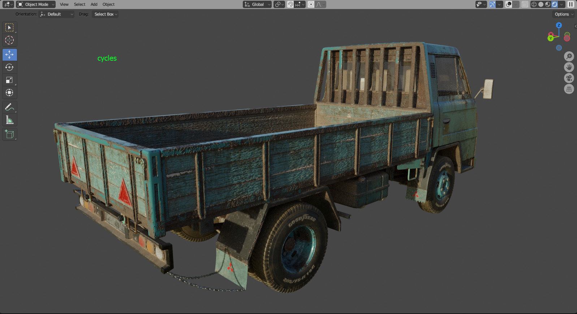This screenshot has width=577, height=314.
Task: Open the Add menu
Action: 94,4
